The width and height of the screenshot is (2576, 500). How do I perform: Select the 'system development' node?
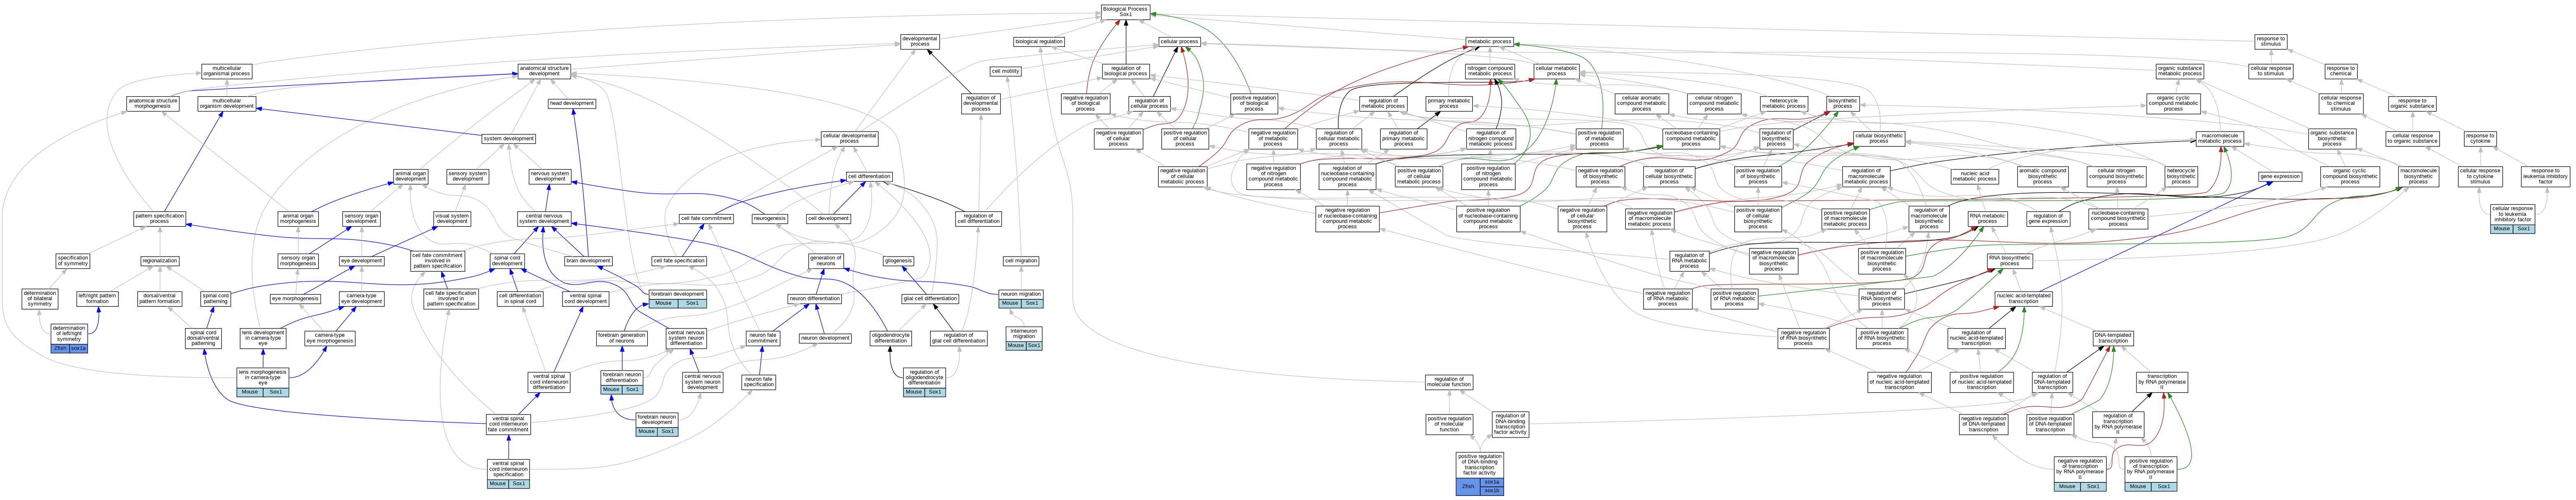pyautogui.click(x=509, y=139)
